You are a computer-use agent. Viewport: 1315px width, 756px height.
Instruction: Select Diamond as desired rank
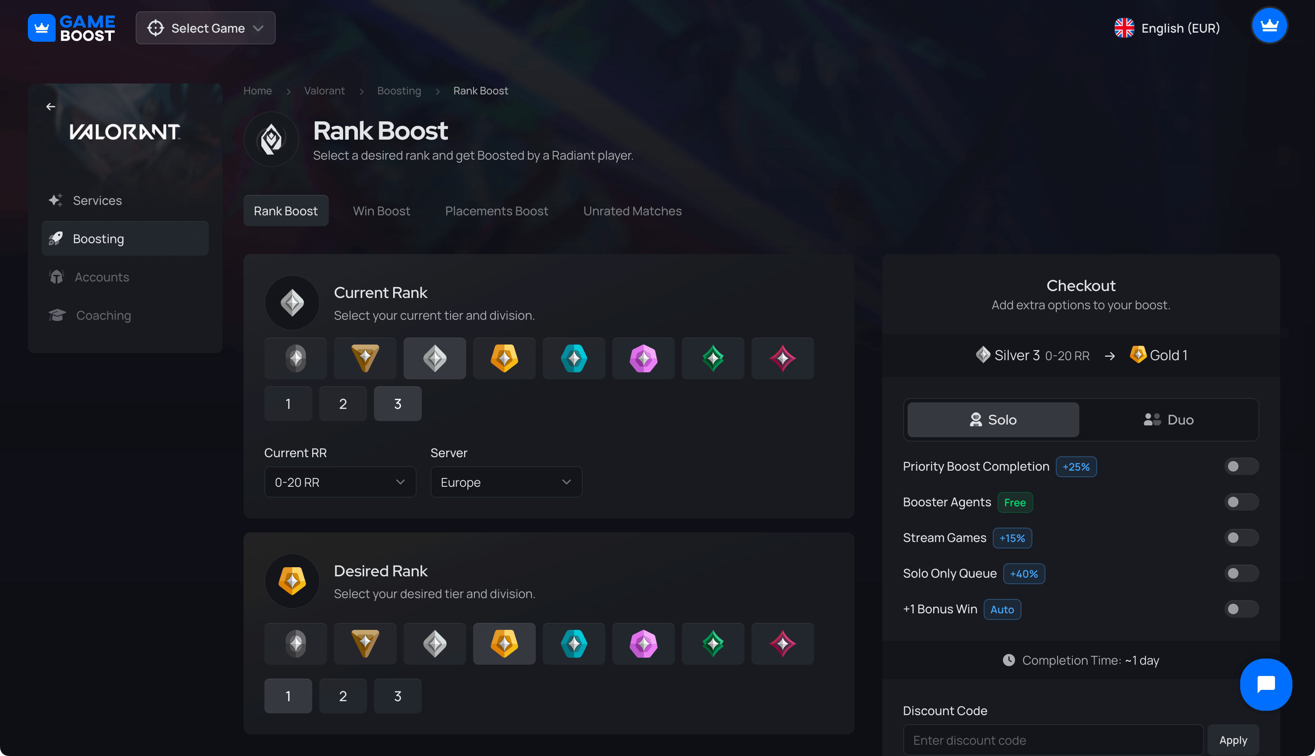(x=644, y=644)
